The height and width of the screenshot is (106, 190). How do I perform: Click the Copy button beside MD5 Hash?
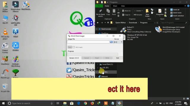[x=70, y=47]
